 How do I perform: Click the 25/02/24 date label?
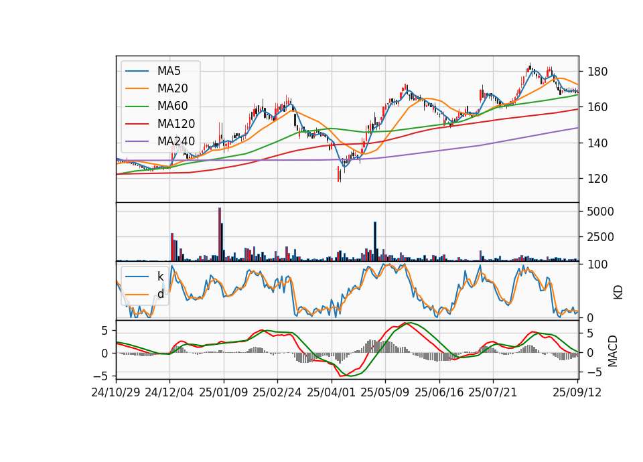[277, 392]
